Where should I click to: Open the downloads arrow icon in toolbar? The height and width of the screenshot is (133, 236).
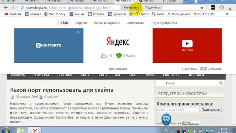pos(230,7)
